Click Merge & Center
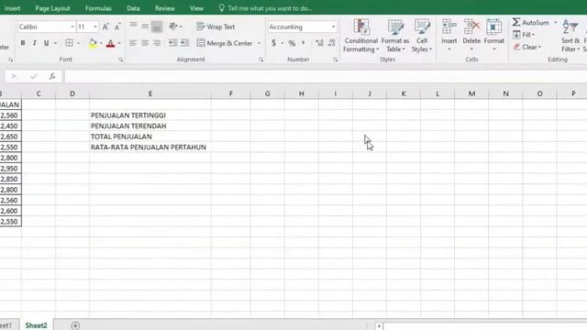587x330 pixels. tap(225, 43)
